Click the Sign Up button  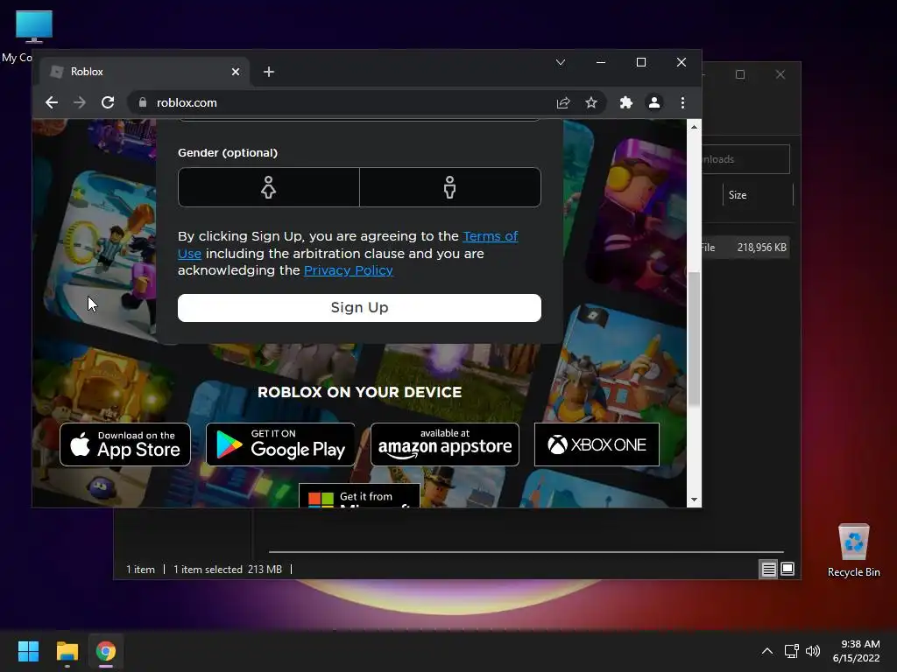coord(359,308)
